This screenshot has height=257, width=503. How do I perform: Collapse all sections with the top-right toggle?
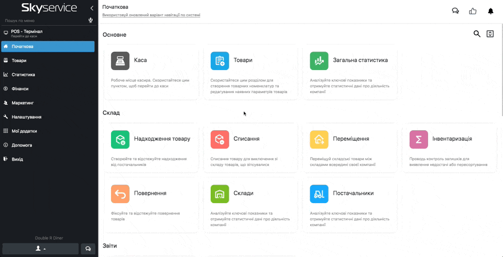click(x=490, y=34)
